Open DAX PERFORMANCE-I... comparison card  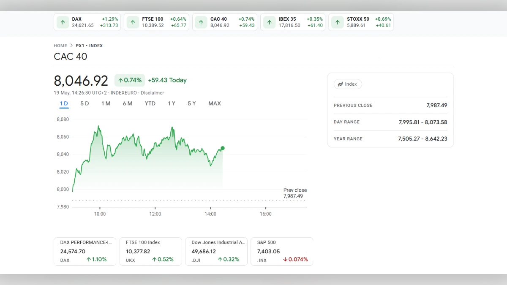[x=85, y=251]
